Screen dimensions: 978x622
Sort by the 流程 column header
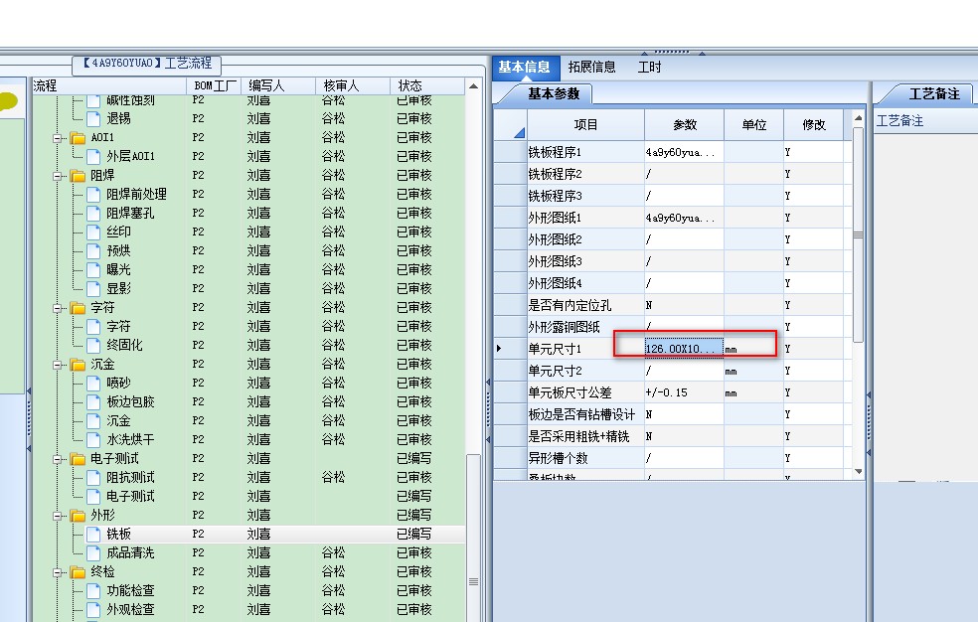coord(108,86)
